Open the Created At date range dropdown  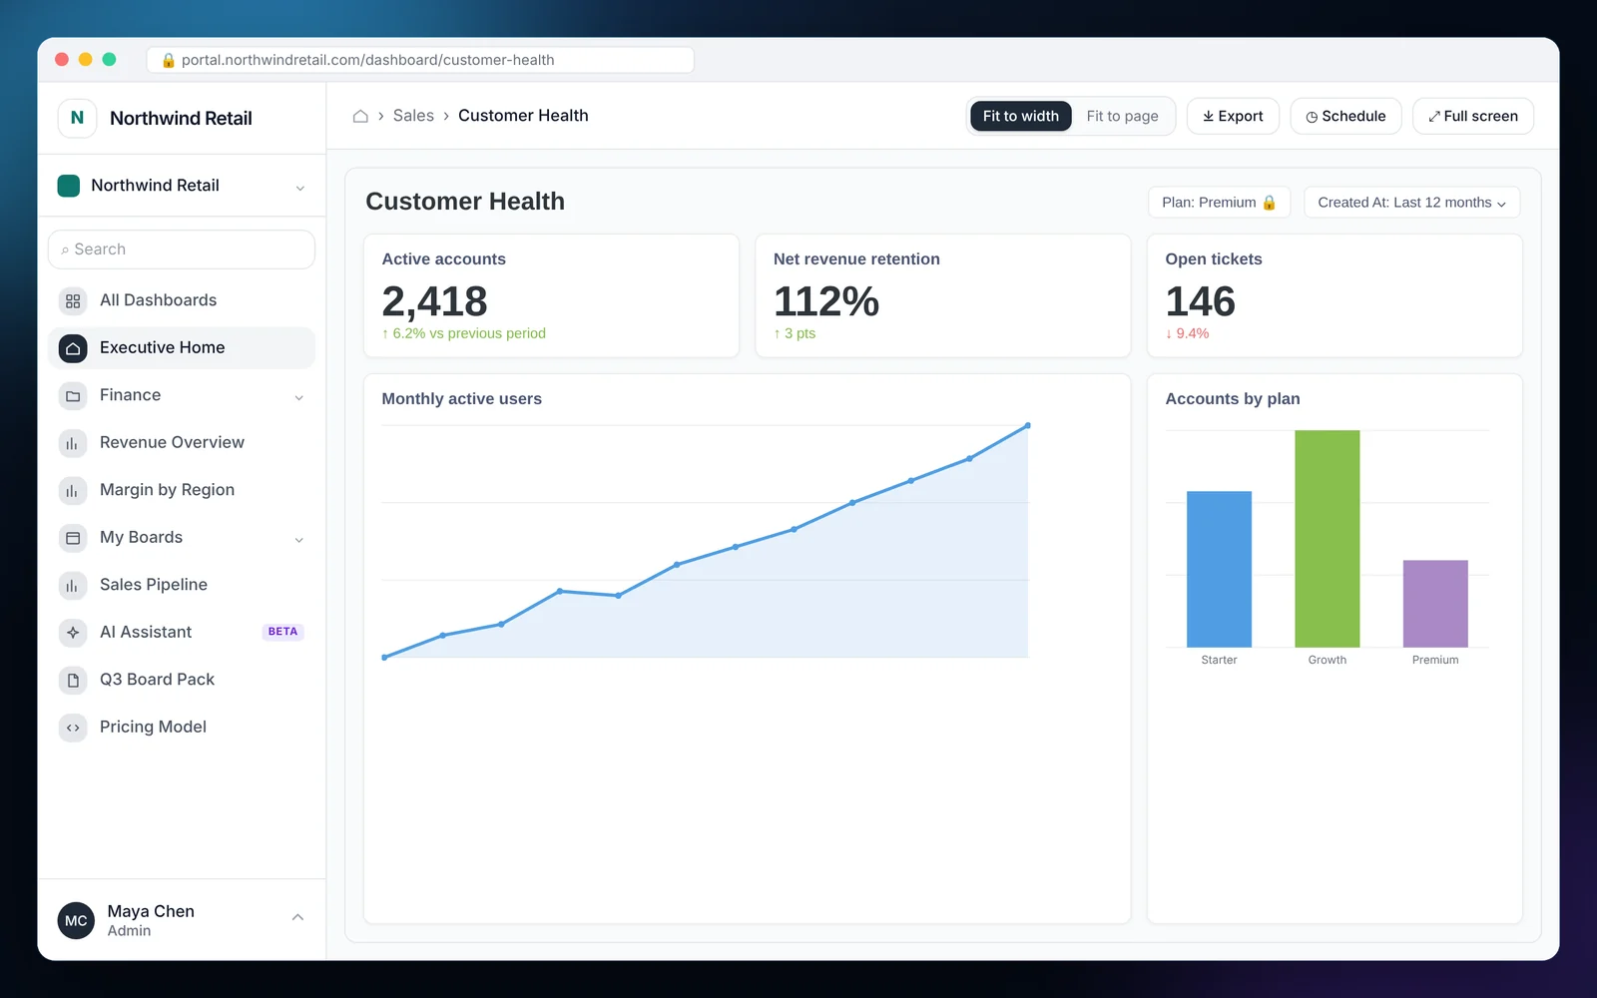[x=1411, y=203]
